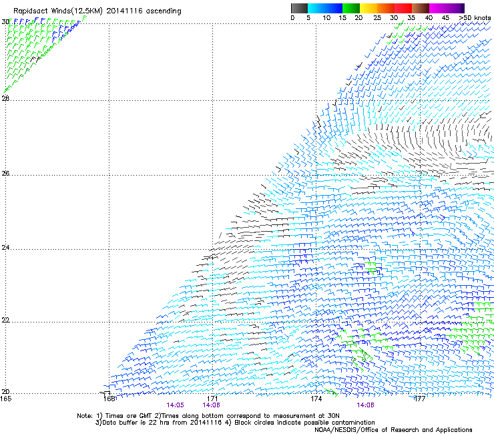Click 'NOAA/NESDIS/Office of Research and Applications' credit
Image resolution: width=494 pixels, height=434 pixels.
[393, 430]
